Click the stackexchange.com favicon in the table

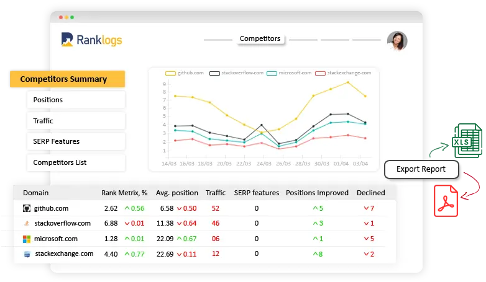click(x=27, y=253)
